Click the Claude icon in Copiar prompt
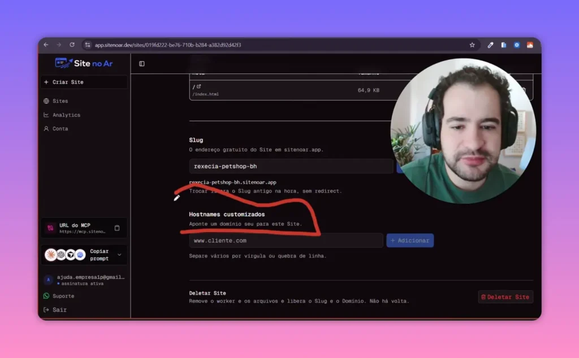The image size is (579, 358). coord(50,255)
